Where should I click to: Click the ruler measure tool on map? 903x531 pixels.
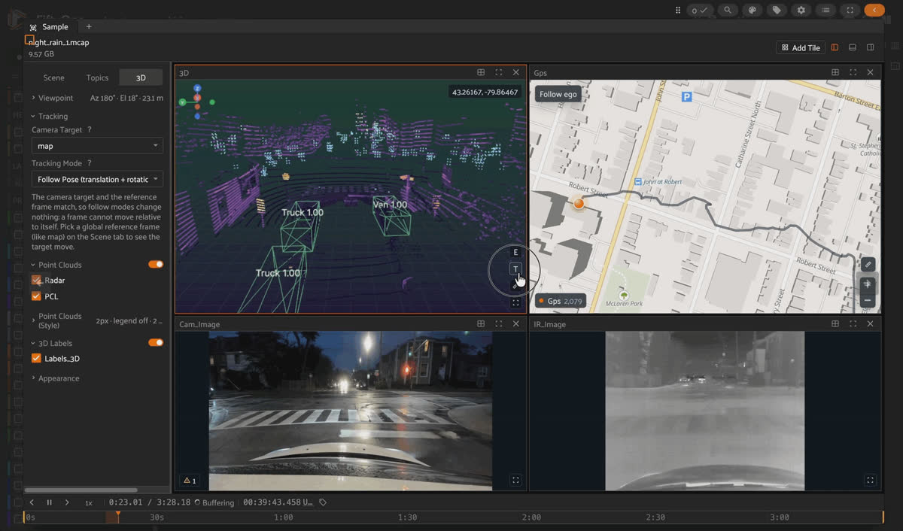click(x=868, y=264)
